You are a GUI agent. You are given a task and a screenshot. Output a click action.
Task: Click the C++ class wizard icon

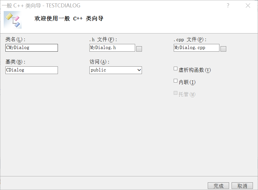(x=13, y=20)
